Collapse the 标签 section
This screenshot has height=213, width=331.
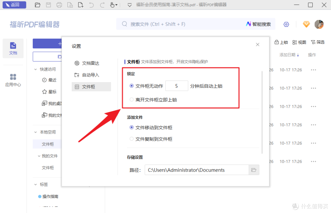(x=36, y=184)
